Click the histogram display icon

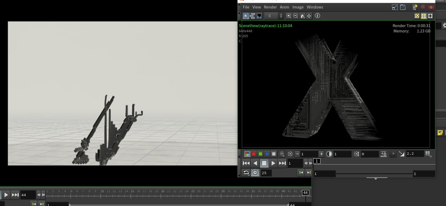tap(259, 16)
